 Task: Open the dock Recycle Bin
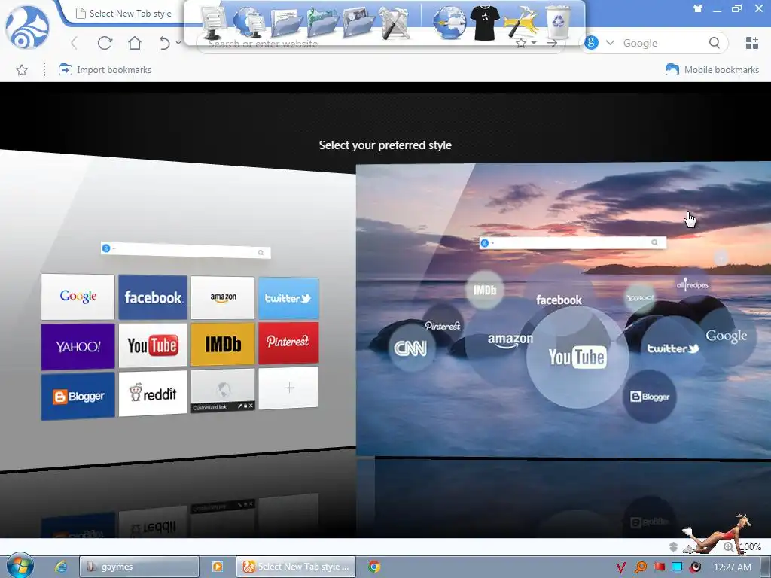point(559,22)
